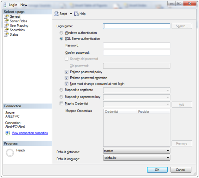Focus the Login name text field
Image resolution: width=199 pixels, height=178 pixels.
click(x=137, y=26)
